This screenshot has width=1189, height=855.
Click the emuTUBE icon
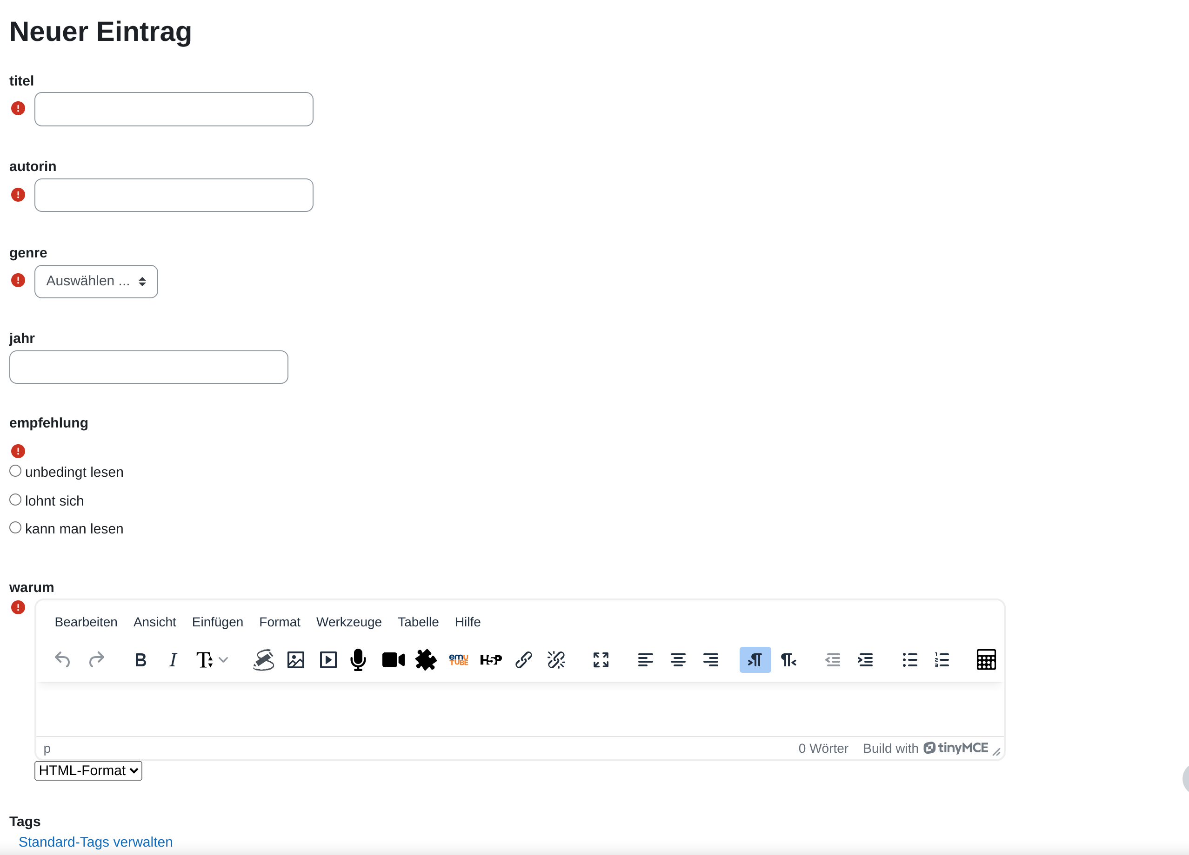[x=459, y=660]
